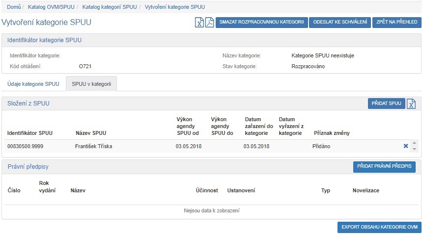Add a regulation with Přidat právní předpis

pos(384,167)
